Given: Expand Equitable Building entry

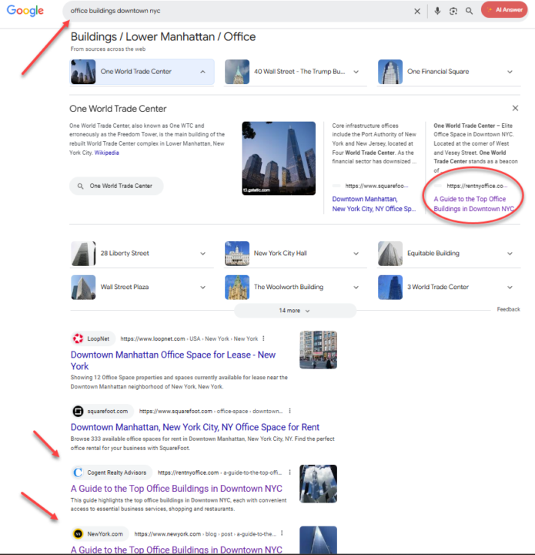Looking at the screenshot, I should pos(510,254).
